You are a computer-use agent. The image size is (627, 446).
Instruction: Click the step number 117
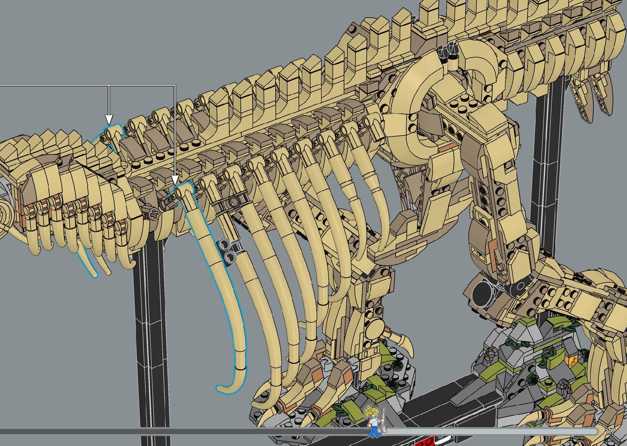pos(610,432)
